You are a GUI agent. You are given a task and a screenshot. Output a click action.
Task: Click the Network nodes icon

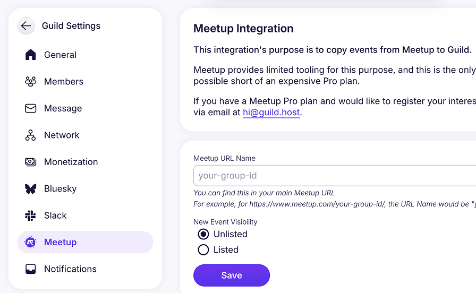(x=31, y=135)
